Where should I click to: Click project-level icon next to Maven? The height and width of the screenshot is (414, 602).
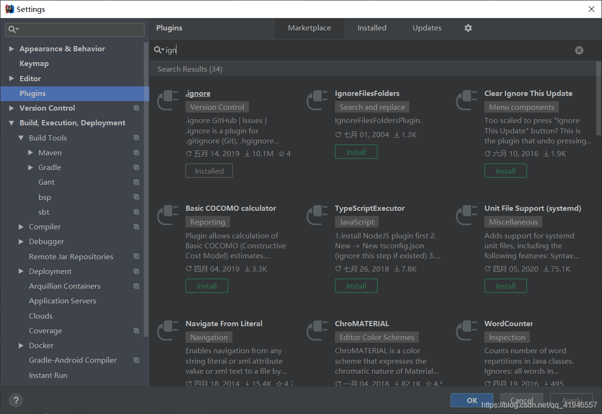pos(137,153)
